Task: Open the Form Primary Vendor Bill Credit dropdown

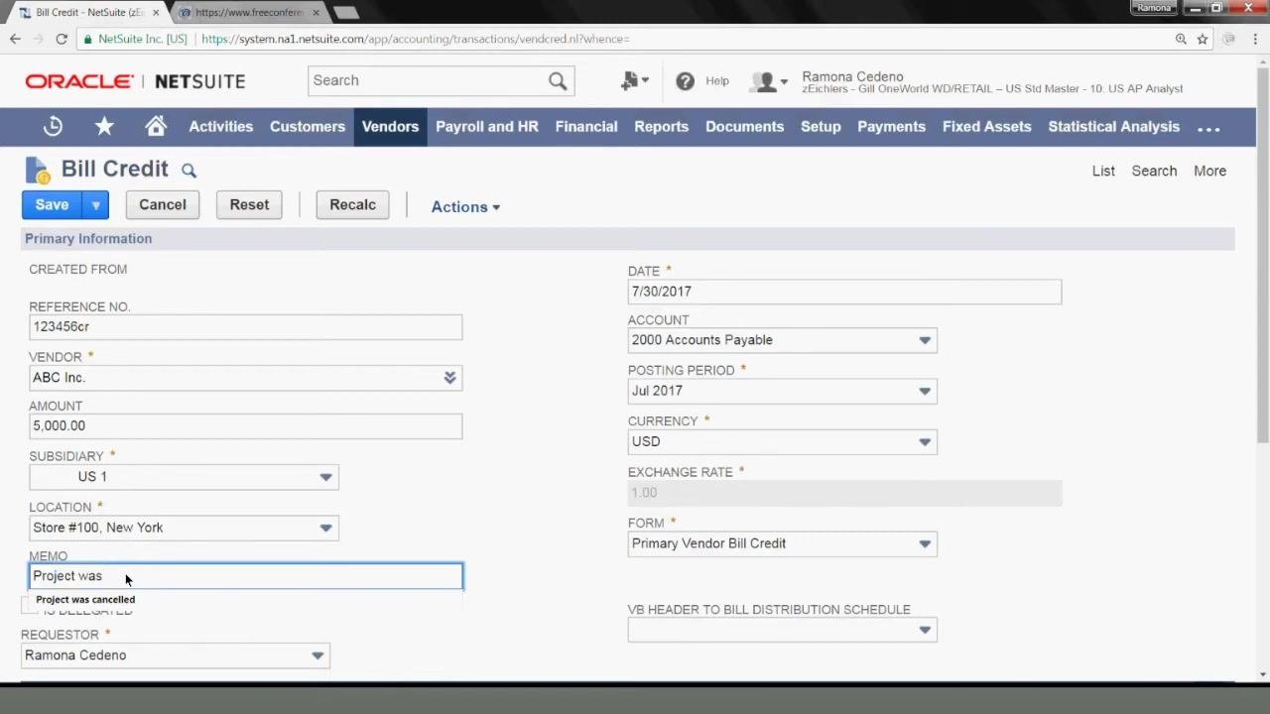Action: (782, 543)
